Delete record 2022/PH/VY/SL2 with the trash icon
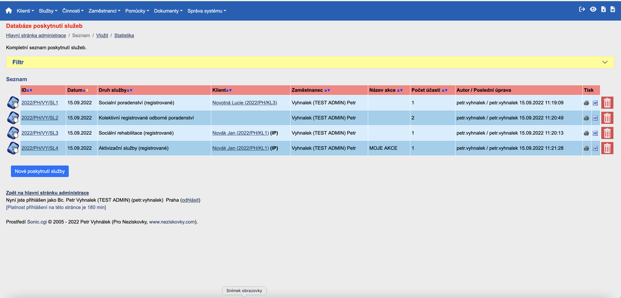 coord(607,118)
